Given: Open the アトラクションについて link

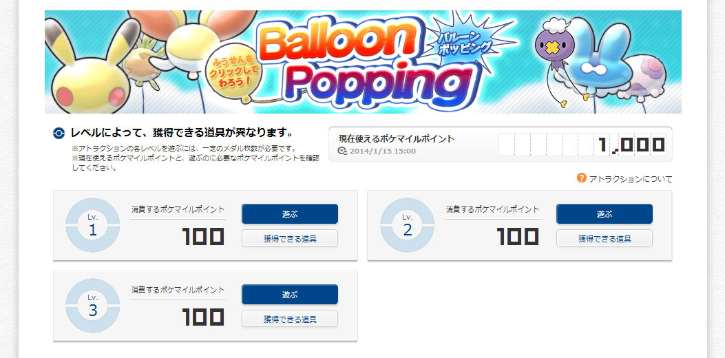Looking at the screenshot, I should (x=630, y=179).
